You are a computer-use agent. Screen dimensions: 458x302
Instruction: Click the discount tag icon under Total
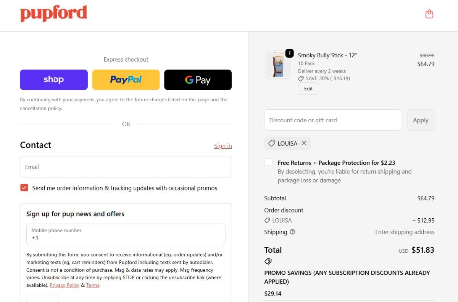pyautogui.click(x=268, y=261)
